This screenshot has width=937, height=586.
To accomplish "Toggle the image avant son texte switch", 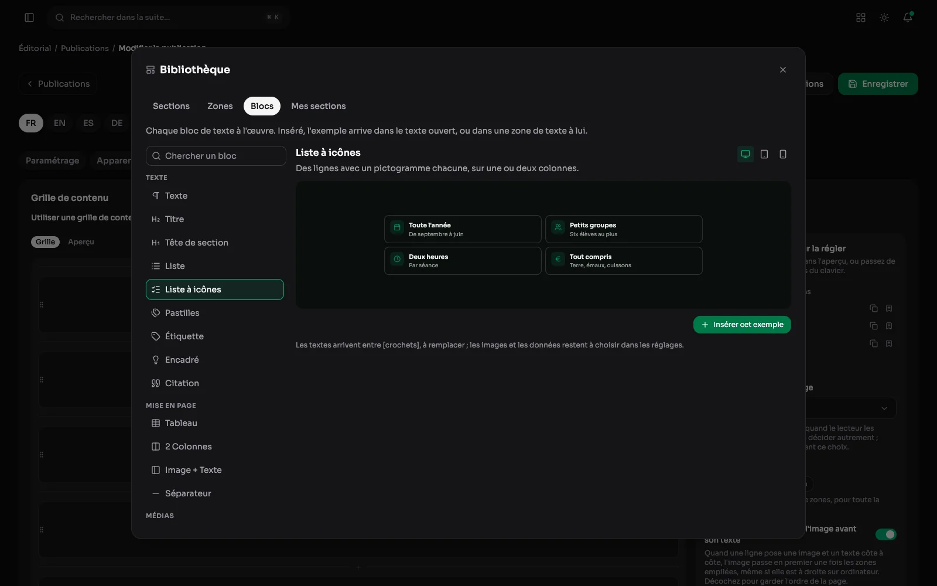I will click(886, 534).
